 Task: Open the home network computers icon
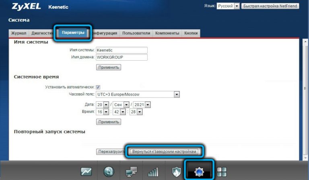(x=131, y=172)
